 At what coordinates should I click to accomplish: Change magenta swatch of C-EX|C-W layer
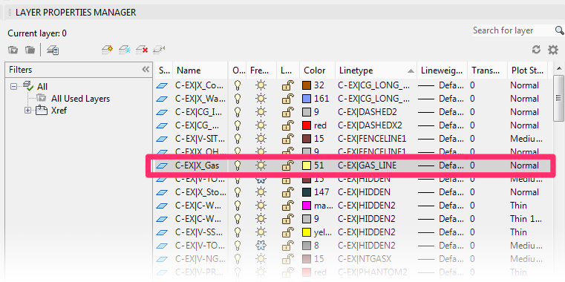point(307,206)
